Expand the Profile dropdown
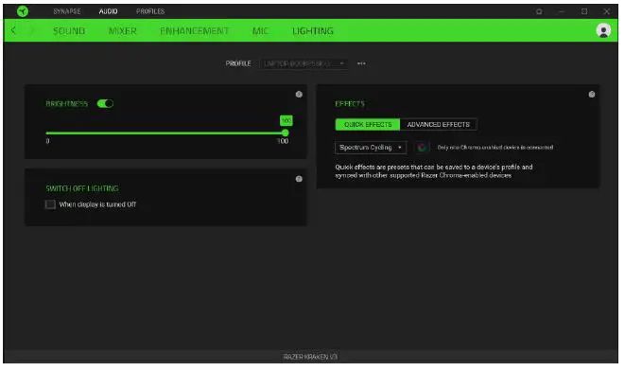This screenshot has width=625, height=371. [x=304, y=63]
